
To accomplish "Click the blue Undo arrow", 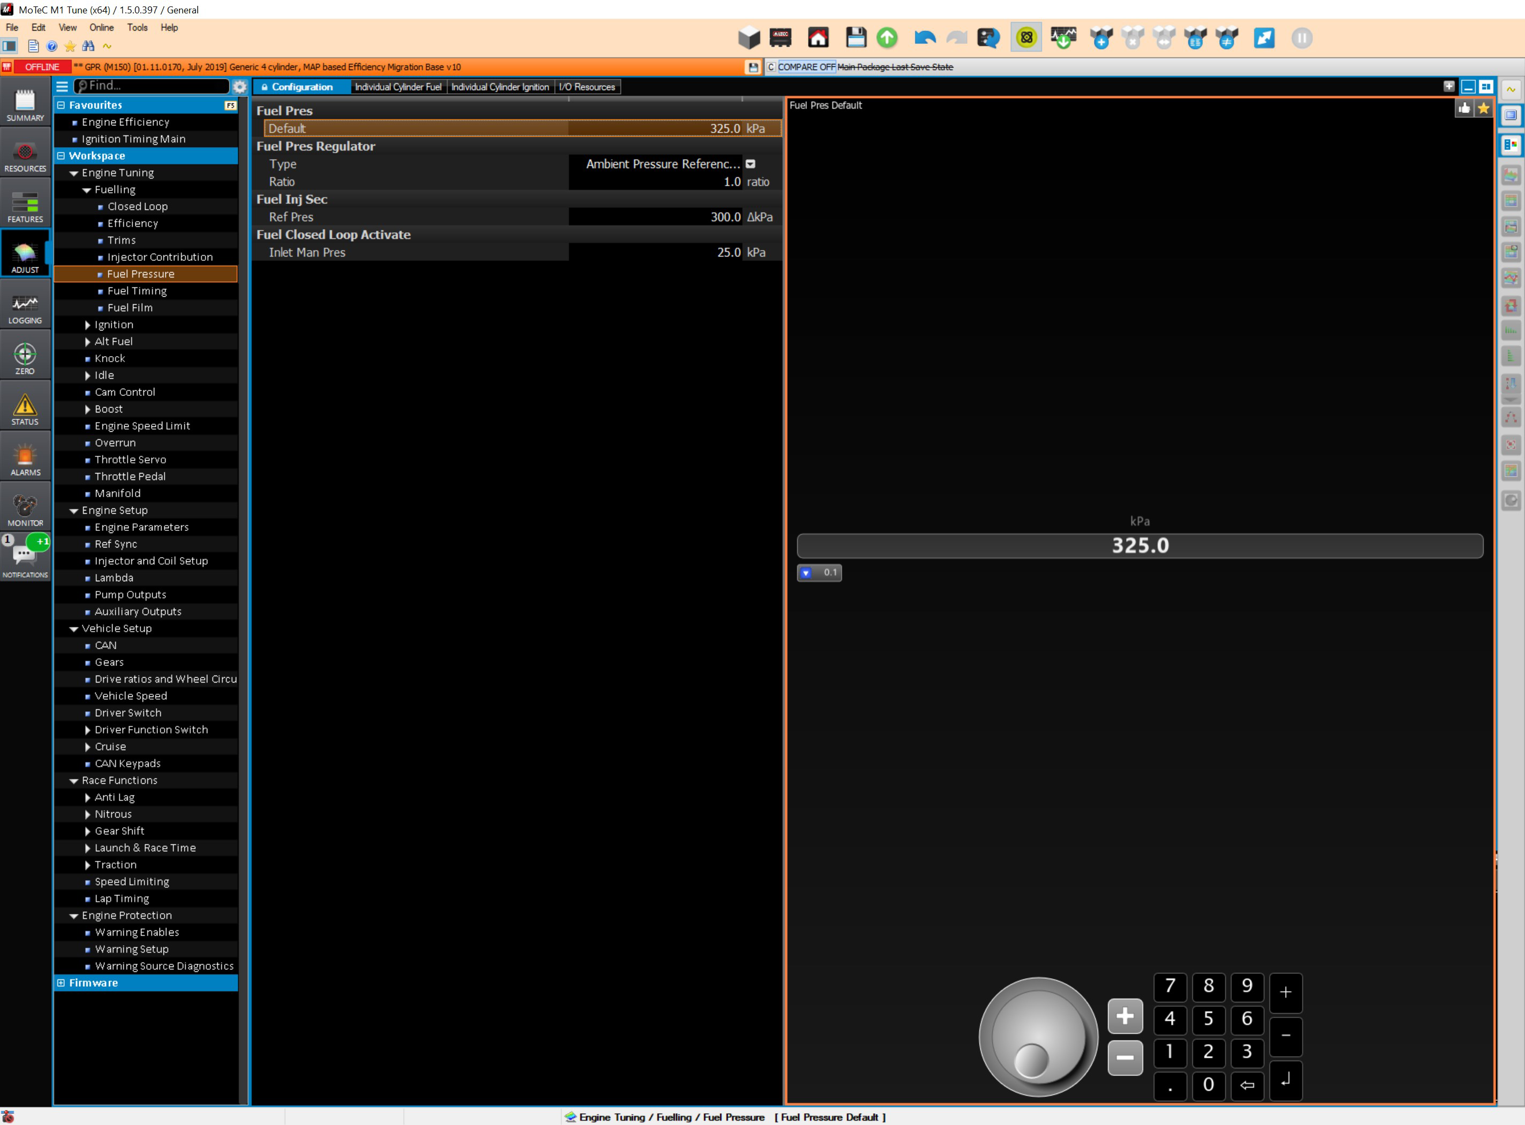I will [924, 38].
